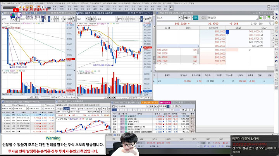Click up arrow of Tesla chart vertical scrollbar
This screenshot has width=279, height=156.
pyautogui.click(x=154, y=27)
